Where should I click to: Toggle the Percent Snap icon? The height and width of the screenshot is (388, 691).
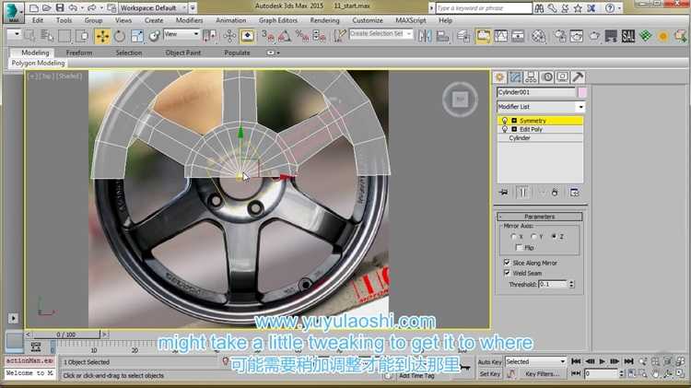click(x=302, y=36)
